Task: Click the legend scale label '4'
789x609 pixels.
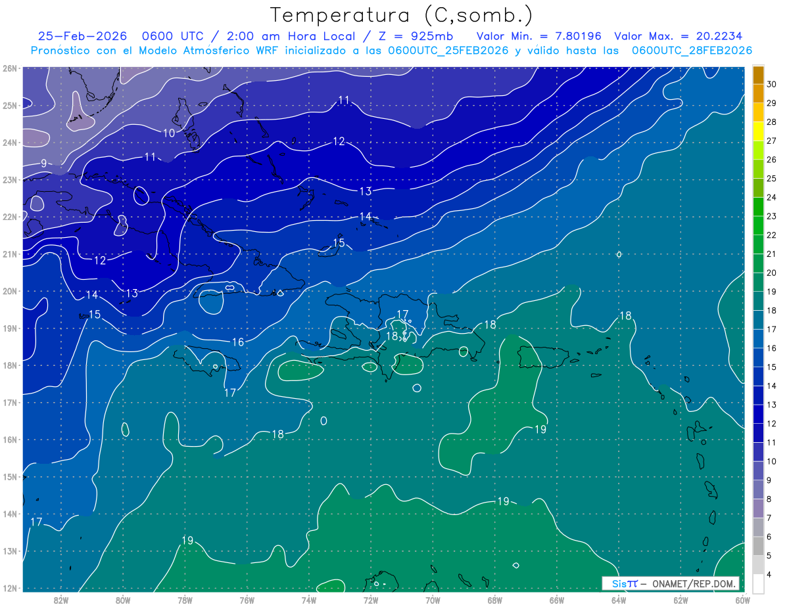Action: pos(769,575)
